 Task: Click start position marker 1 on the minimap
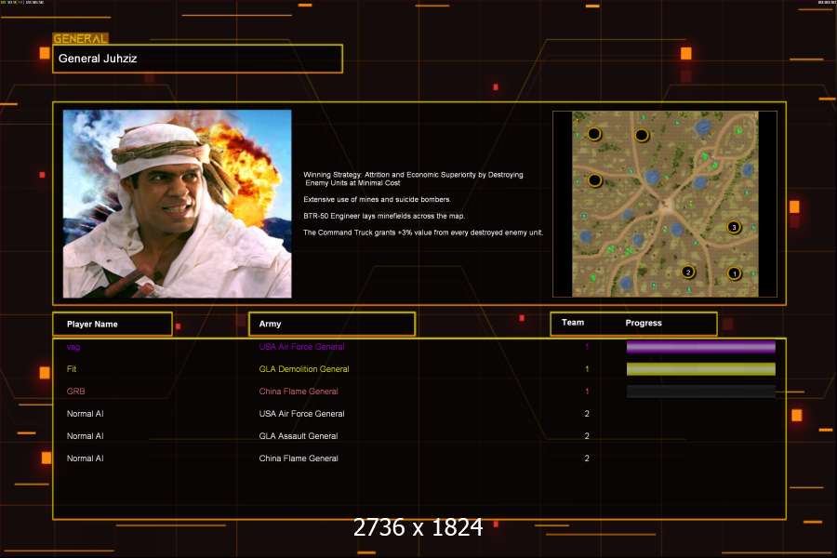tap(735, 273)
